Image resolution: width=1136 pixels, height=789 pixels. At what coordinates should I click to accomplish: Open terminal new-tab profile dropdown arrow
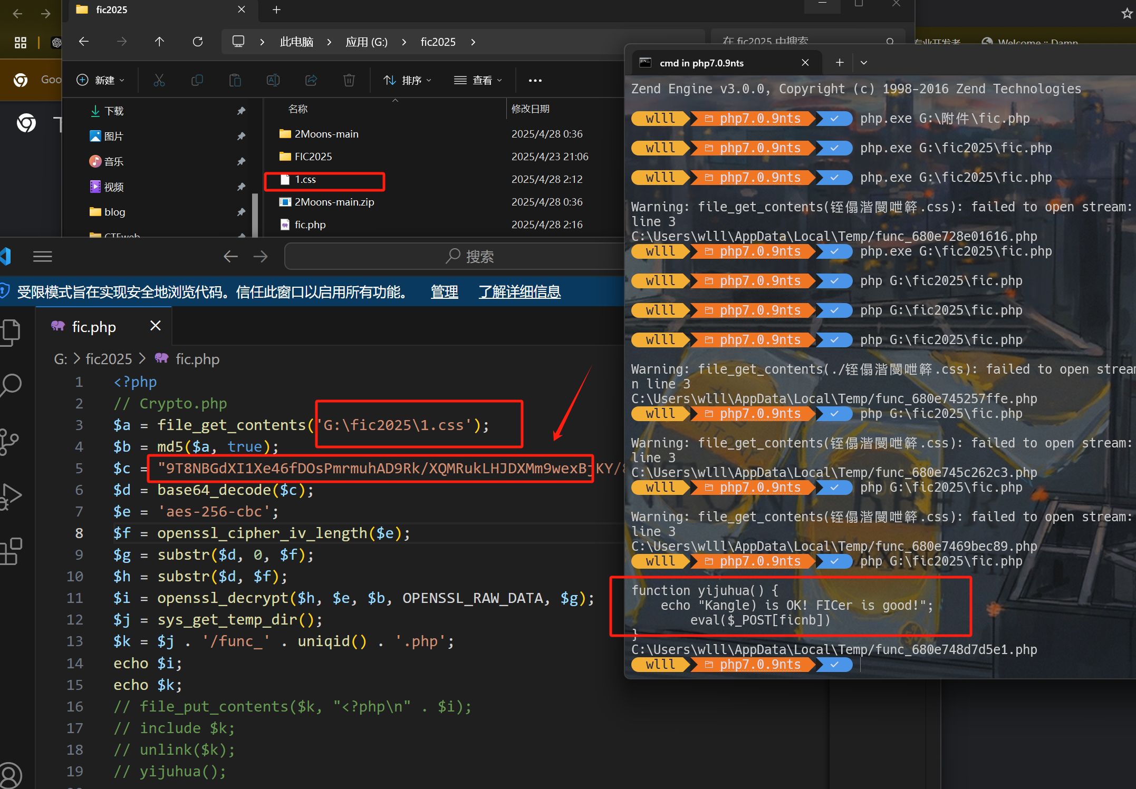click(864, 63)
